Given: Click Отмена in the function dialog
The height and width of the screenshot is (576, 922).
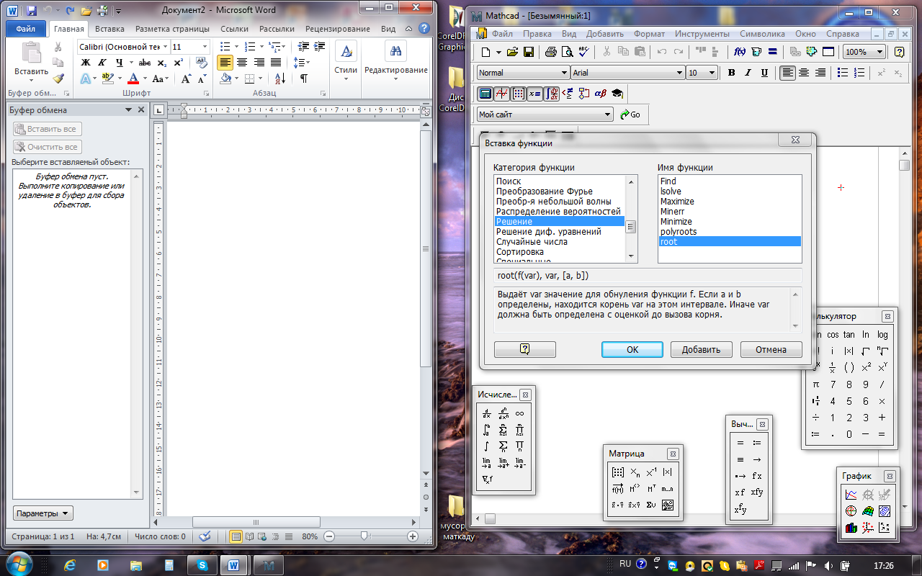Looking at the screenshot, I should (x=771, y=349).
